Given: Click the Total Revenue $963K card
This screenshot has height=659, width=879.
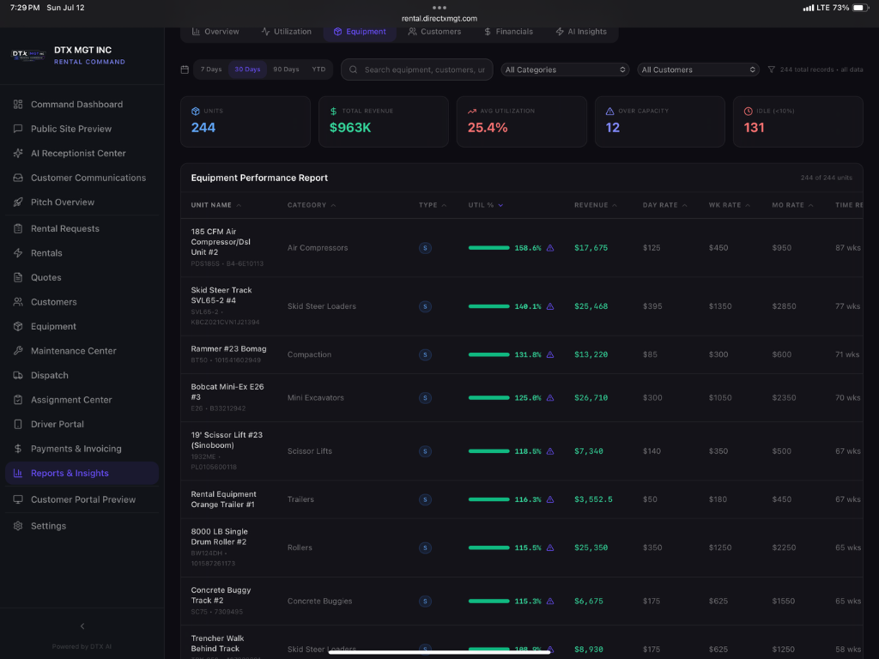Looking at the screenshot, I should (384, 122).
